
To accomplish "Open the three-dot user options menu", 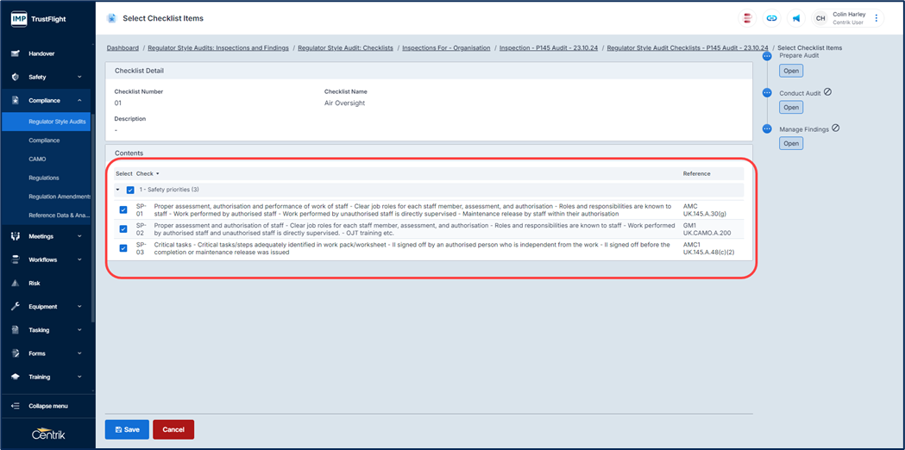I will pos(877,18).
